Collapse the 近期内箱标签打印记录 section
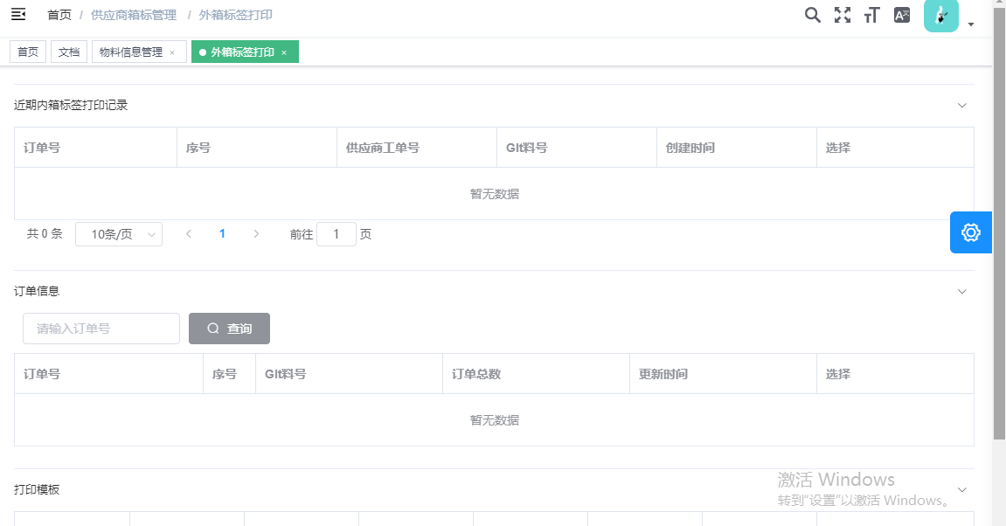This screenshot has width=1006, height=526. point(962,106)
